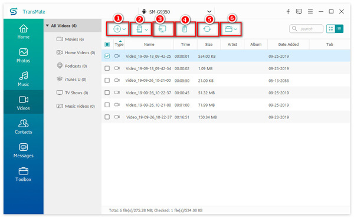354x218 pixels.
Task: Select the TV Shows (0) category
Action: click(72, 93)
